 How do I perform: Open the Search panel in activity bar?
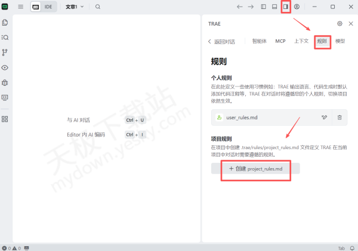(x=5, y=38)
